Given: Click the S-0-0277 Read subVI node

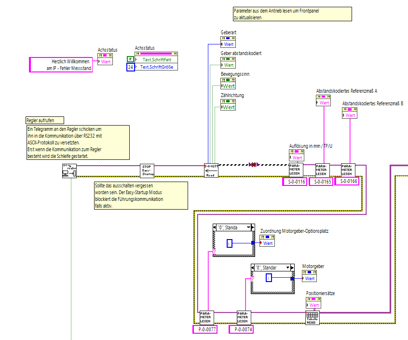Looking at the screenshot, I should tap(211, 171).
